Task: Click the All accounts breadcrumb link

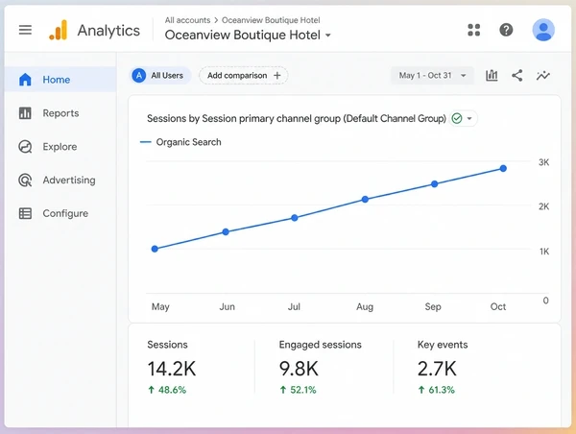Action: (x=187, y=20)
